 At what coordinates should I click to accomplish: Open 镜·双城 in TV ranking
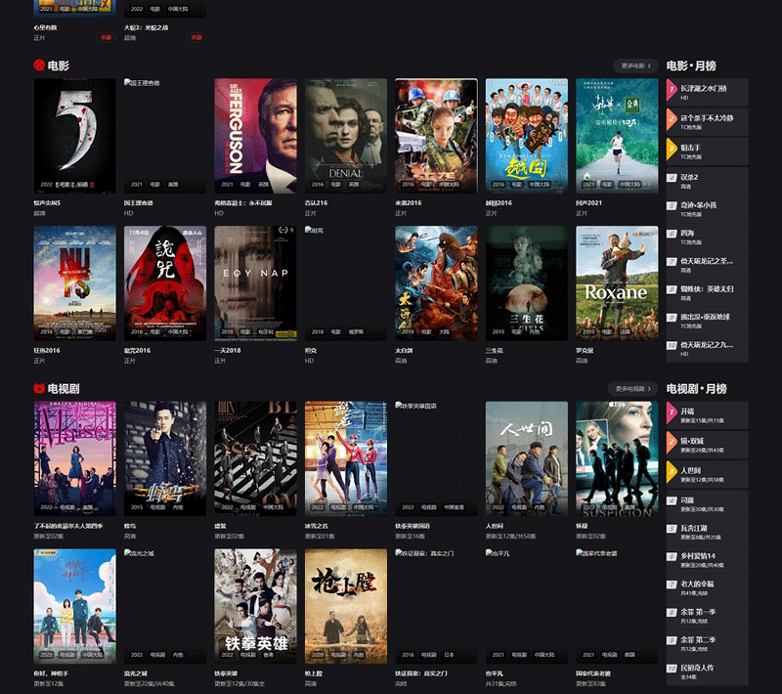point(707,445)
